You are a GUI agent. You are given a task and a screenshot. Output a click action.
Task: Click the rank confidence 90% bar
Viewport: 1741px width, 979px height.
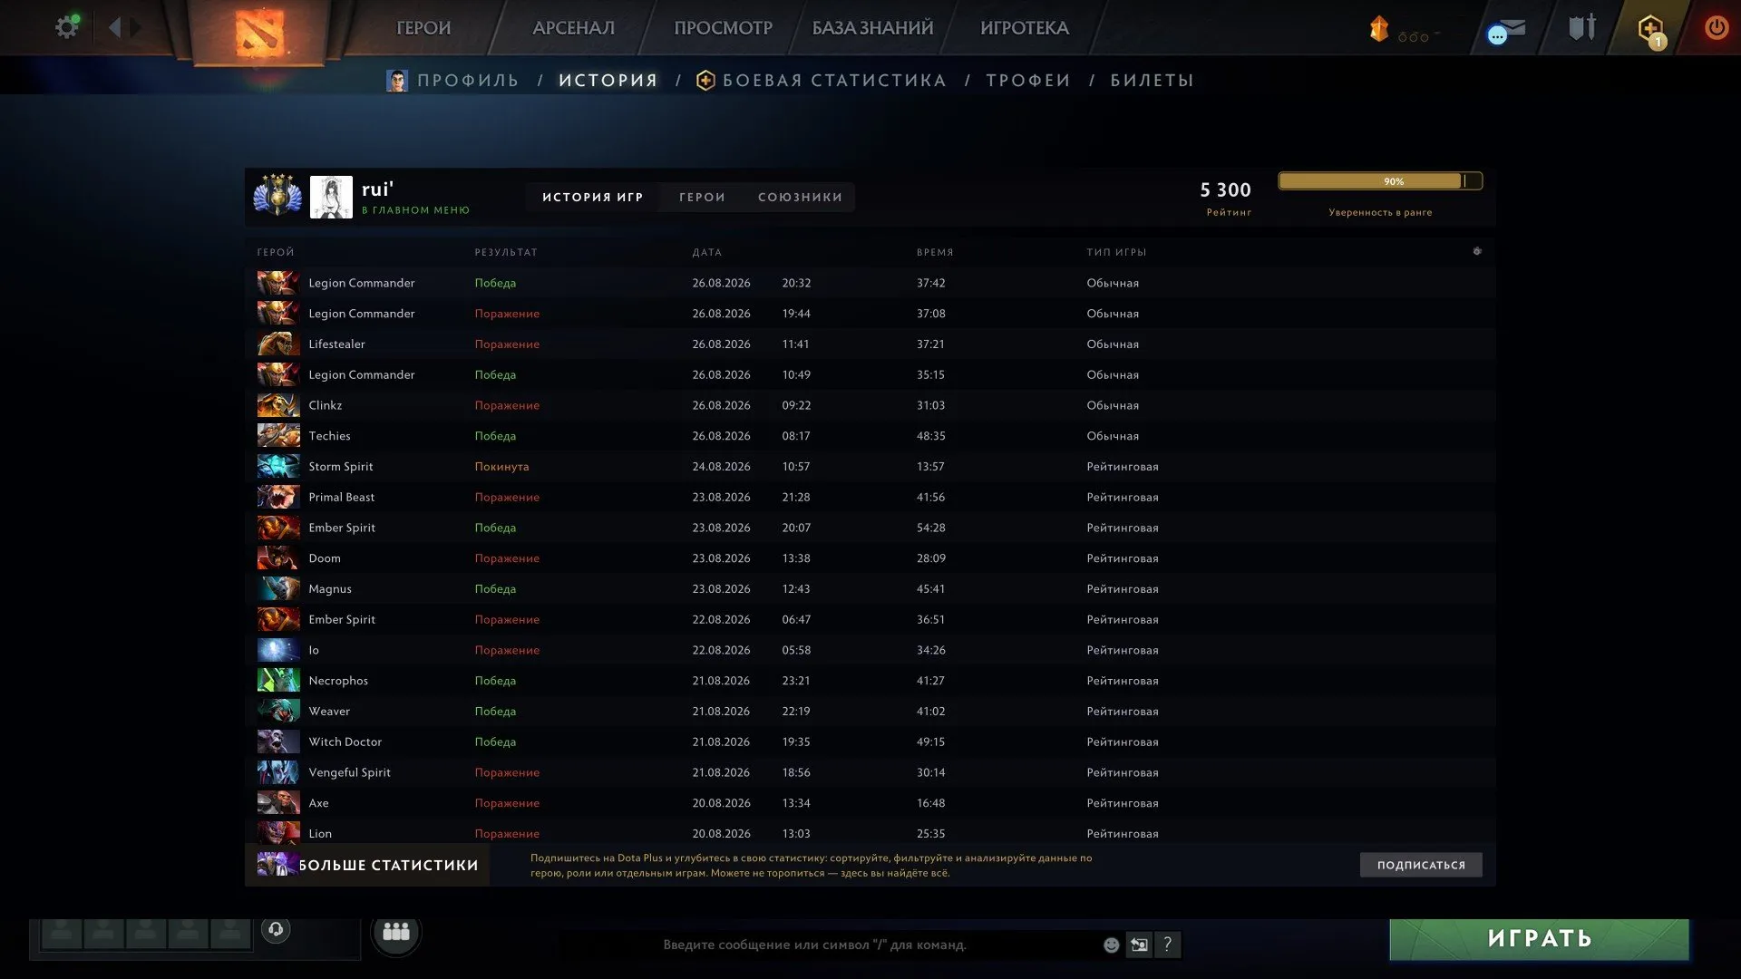coord(1380,181)
